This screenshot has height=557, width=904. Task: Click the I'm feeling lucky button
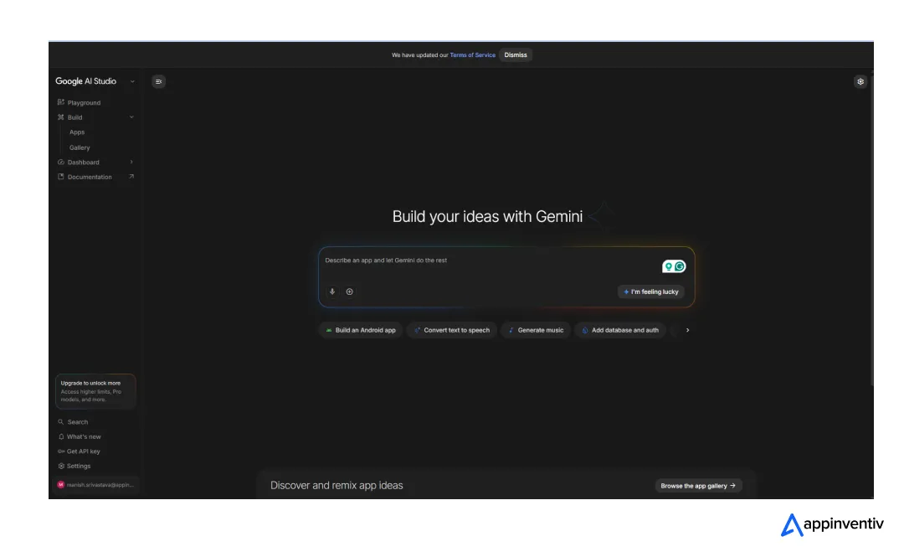(651, 292)
